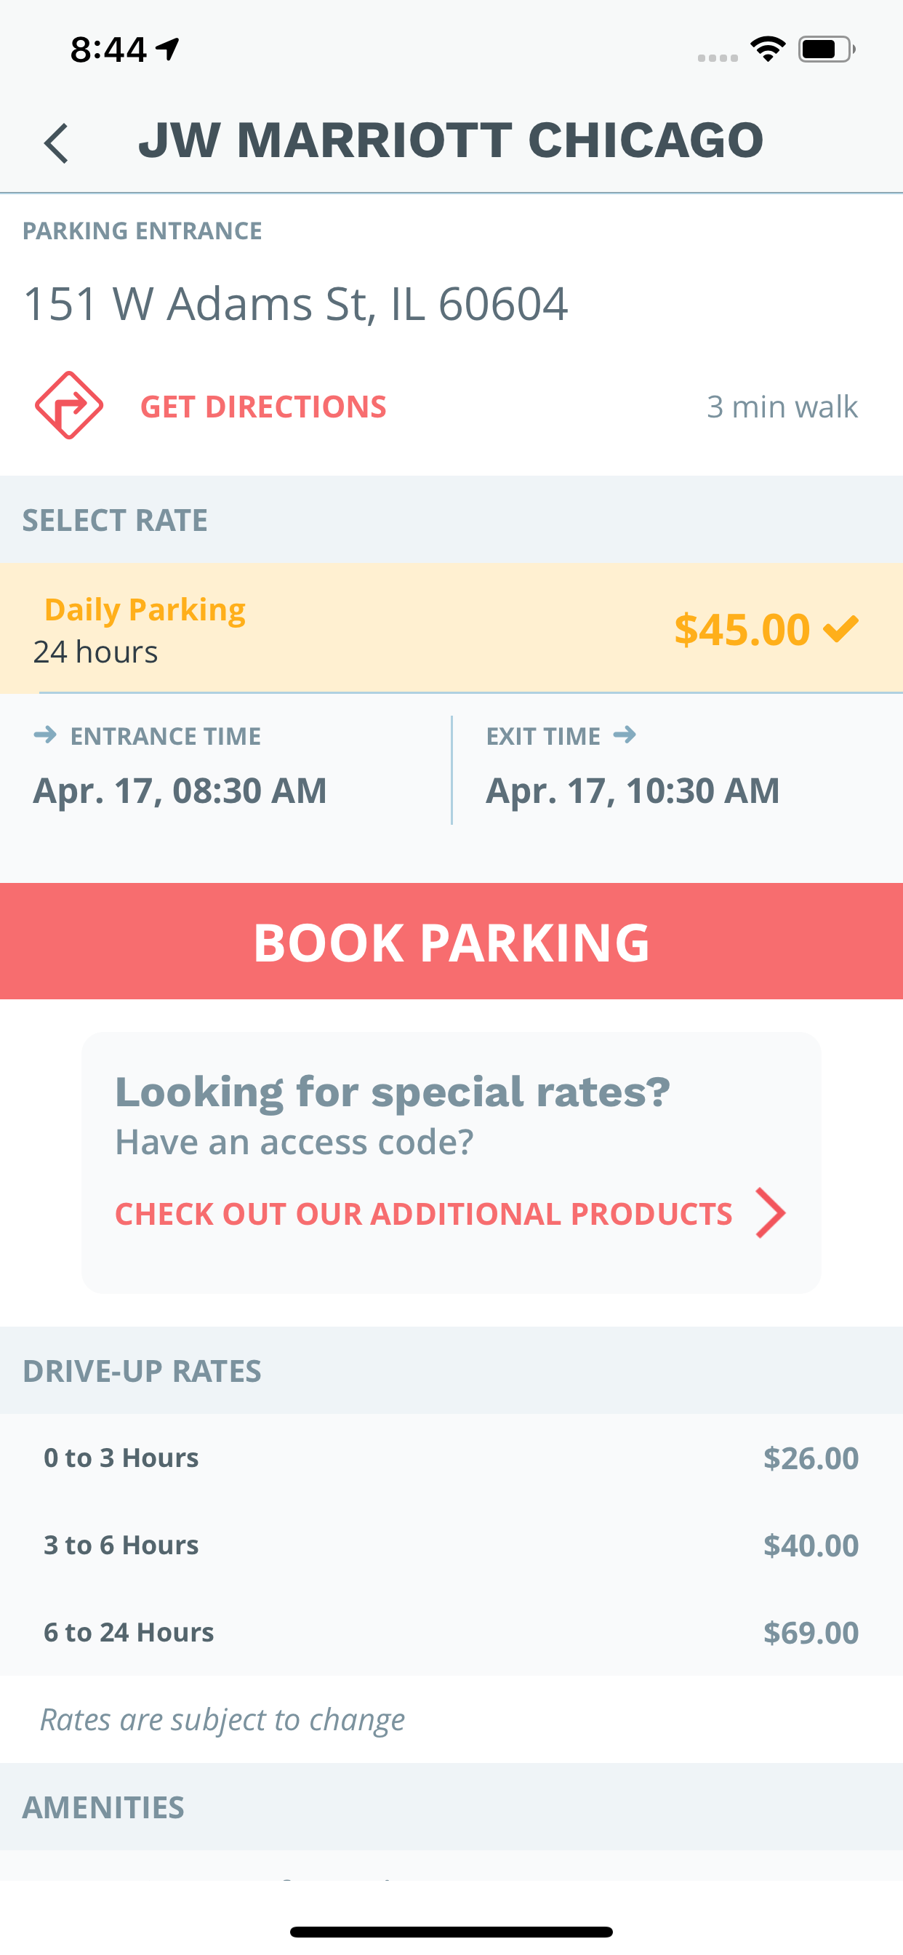Book parking with the red button
This screenshot has width=903, height=1955.
coord(451,941)
